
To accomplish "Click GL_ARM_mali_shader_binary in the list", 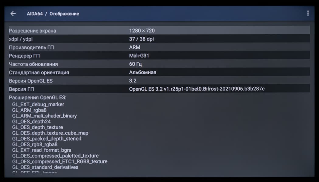I will (44, 116).
